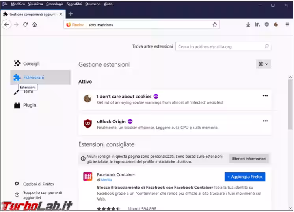Select the Gestione componenti aggiuntivi tab
The height and width of the screenshot is (212, 294).
(x=33, y=14)
